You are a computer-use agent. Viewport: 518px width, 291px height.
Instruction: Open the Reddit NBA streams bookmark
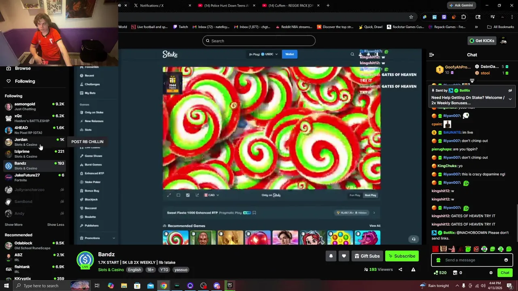pyautogui.click(x=294, y=27)
